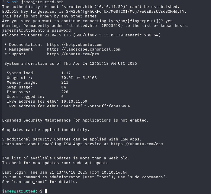Select the 'man sudo_root' text
The width and height of the screenshot is (211, 194).
point(29,182)
